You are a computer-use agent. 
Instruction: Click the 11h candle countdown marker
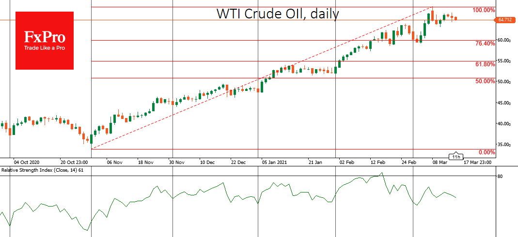tap(455, 157)
